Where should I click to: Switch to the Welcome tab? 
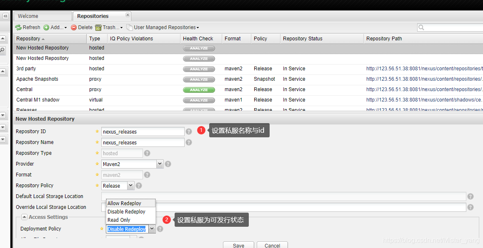coord(43,16)
